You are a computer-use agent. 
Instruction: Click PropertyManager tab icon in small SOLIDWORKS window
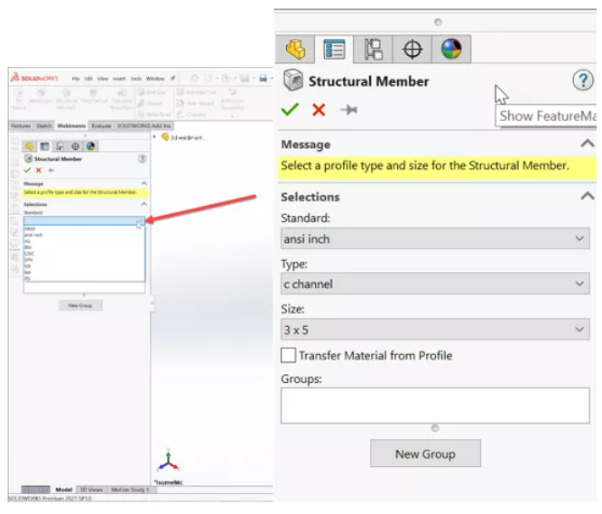44,146
